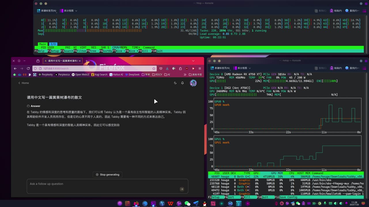369x207 pixels.
Task: Bookmark this page with star icon
Action: pyautogui.click(x=154, y=68)
